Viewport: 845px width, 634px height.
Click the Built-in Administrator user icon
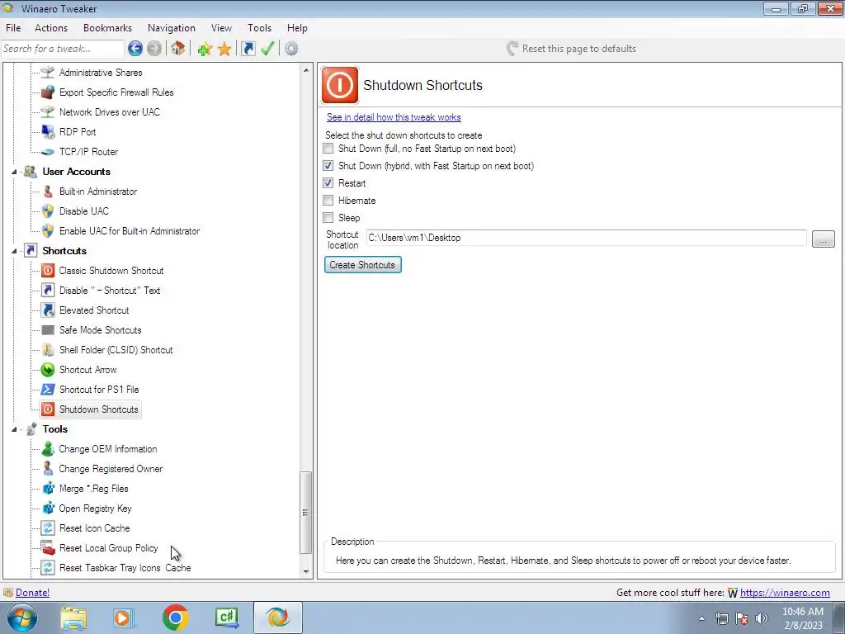tap(48, 192)
